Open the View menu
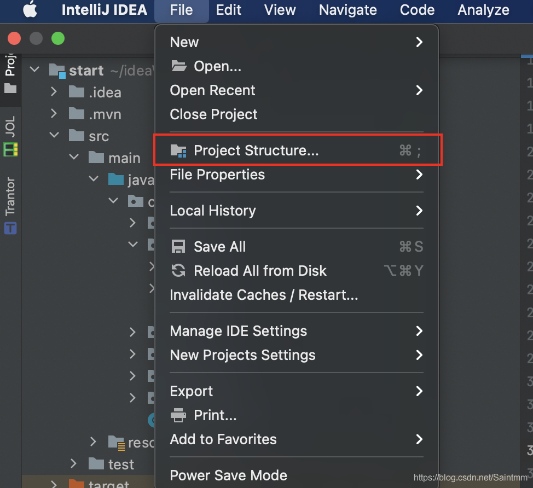Viewport: 533px width, 488px height. pos(280,10)
